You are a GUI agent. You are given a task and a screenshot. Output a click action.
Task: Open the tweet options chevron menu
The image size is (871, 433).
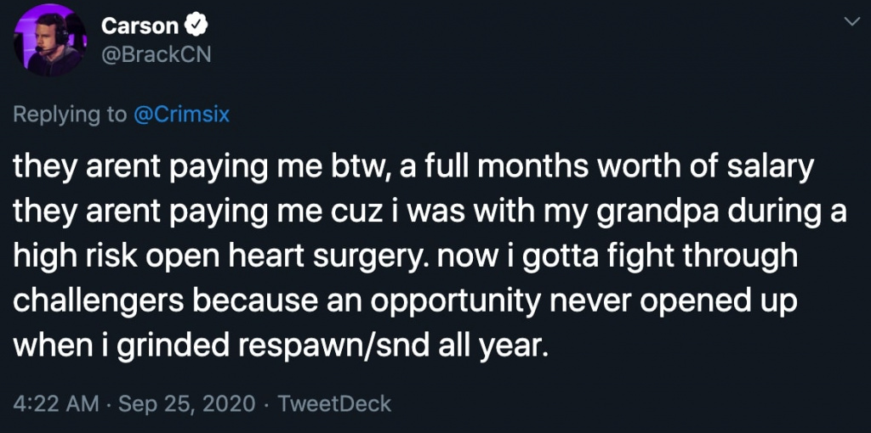pos(849,21)
